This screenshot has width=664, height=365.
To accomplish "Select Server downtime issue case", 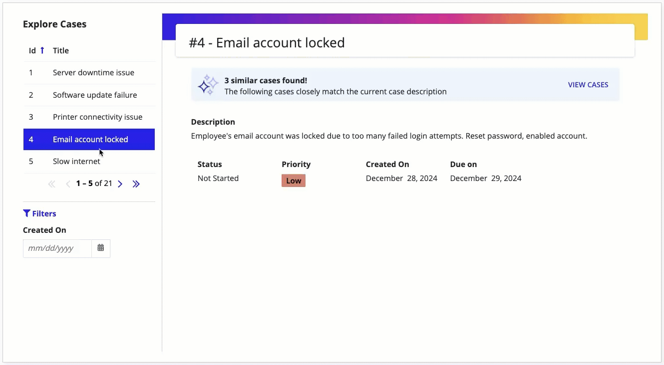I will [89, 73].
